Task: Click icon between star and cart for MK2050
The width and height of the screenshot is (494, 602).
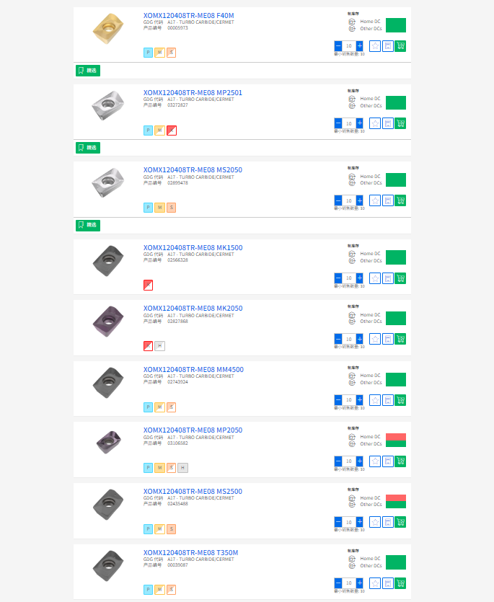Action: (388, 339)
